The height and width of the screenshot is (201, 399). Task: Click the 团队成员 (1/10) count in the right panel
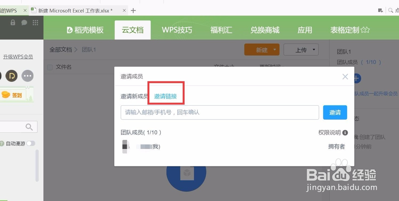pyautogui.click(x=359, y=62)
